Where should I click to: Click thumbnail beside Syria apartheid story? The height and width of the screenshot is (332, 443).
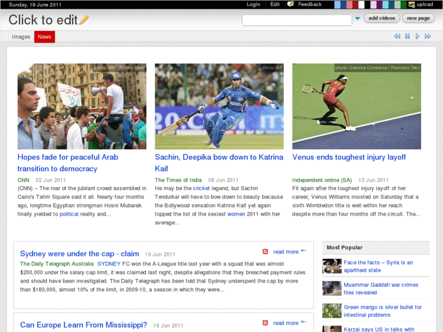[x=332, y=266]
